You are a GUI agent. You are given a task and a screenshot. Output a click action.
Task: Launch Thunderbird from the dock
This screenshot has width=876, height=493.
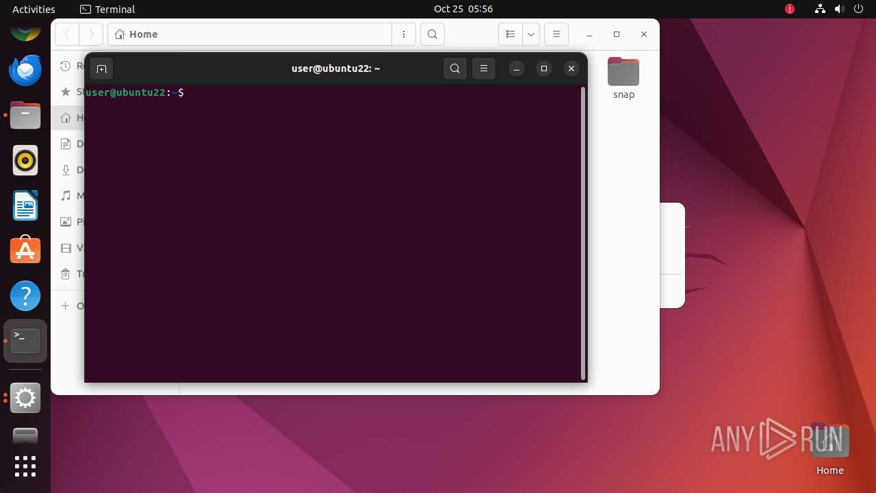click(25, 70)
